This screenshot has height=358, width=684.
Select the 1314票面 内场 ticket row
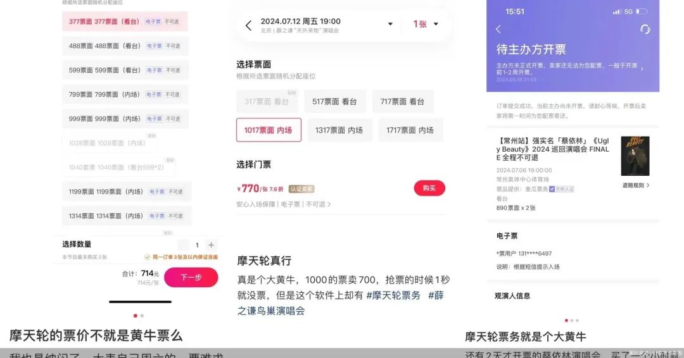pyautogui.click(x=127, y=216)
